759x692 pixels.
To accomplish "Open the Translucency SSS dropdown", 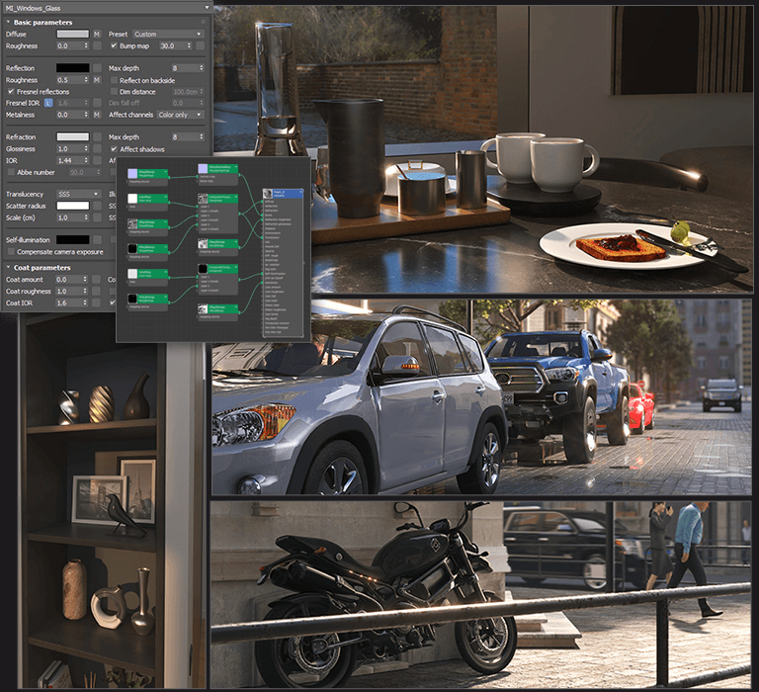I will 77,194.
